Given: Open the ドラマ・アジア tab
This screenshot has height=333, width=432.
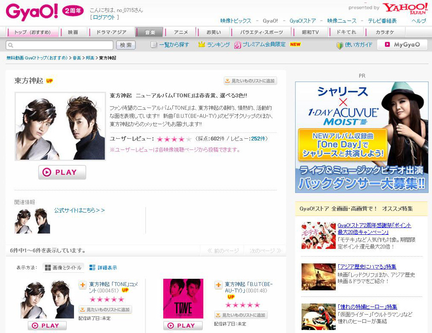Looking at the screenshot, I should point(111,32).
